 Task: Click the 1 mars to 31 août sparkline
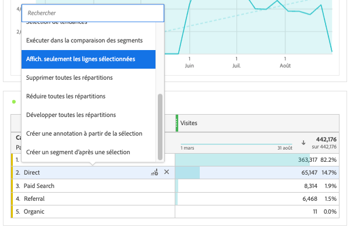click(x=236, y=144)
